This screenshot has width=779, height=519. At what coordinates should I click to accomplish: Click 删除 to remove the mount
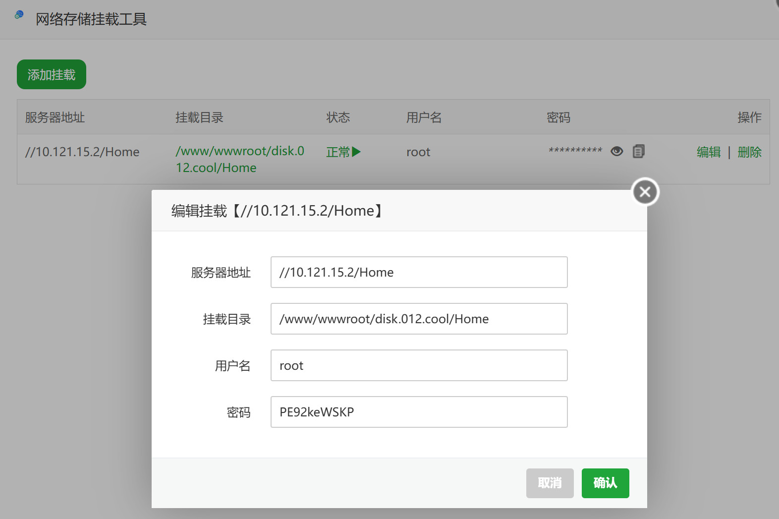click(749, 152)
